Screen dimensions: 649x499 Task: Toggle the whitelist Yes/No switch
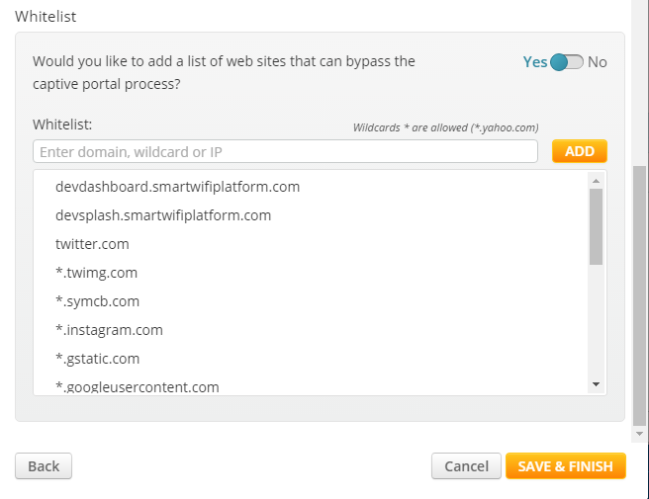(567, 62)
